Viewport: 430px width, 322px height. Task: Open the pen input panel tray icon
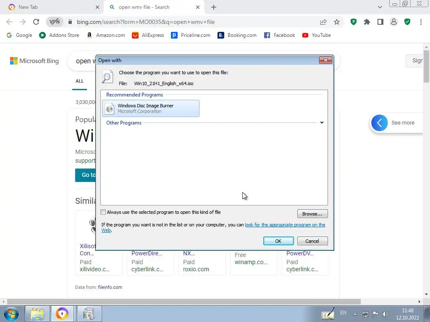click(328, 314)
